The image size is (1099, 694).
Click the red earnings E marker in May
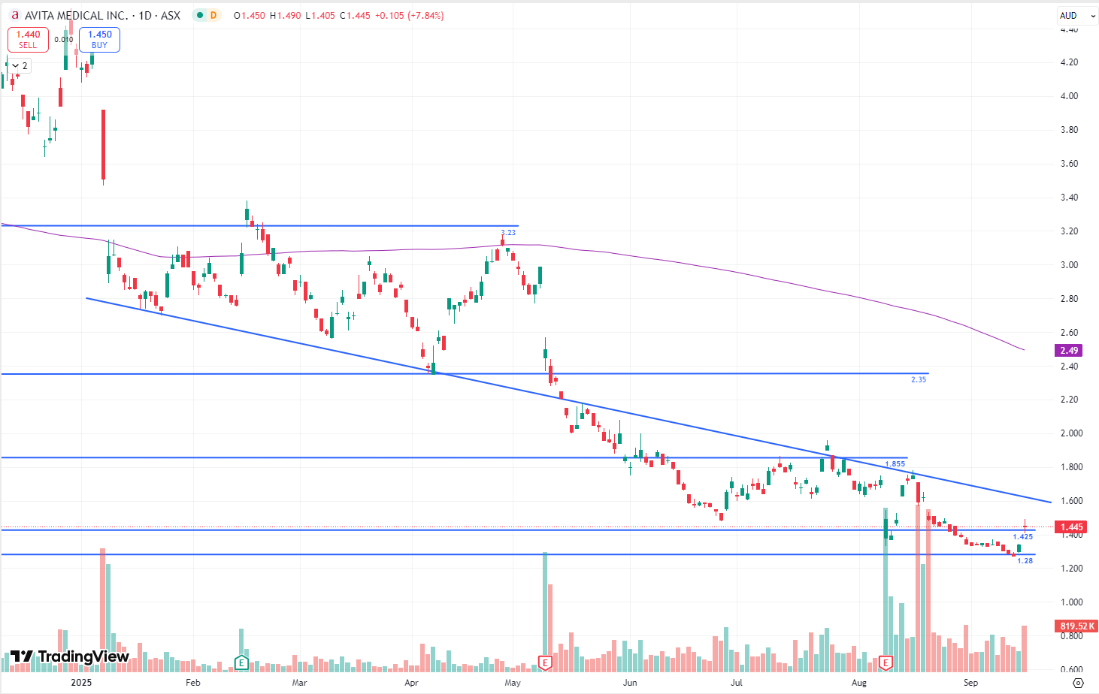point(545,662)
